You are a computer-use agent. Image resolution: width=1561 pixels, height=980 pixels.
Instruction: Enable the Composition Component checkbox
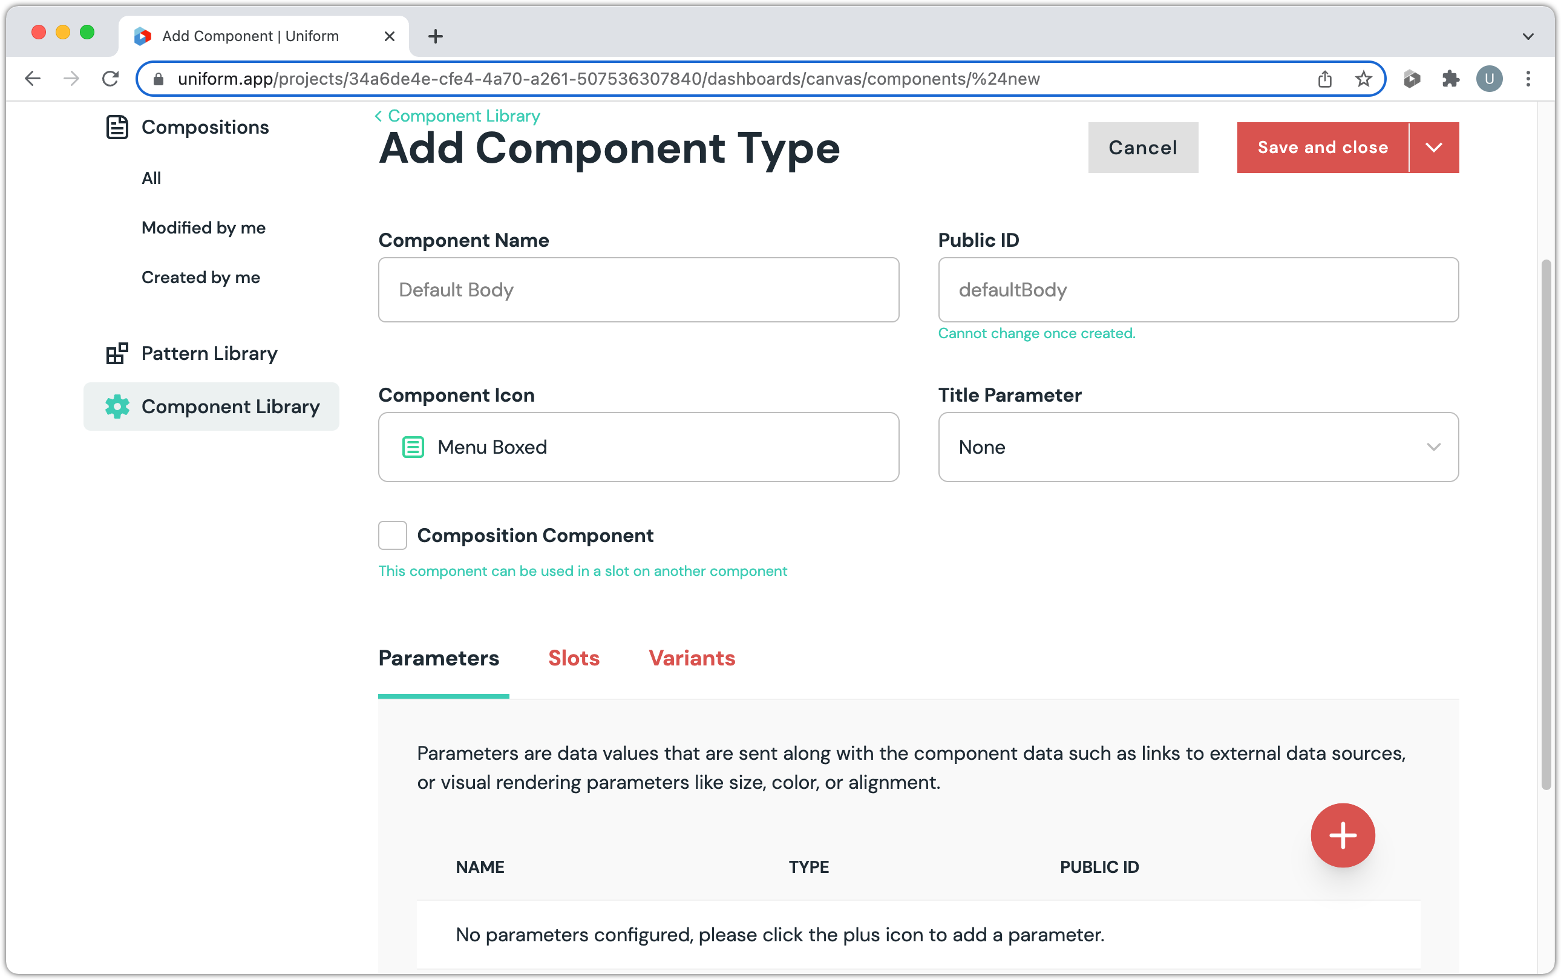tap(392, 535)
